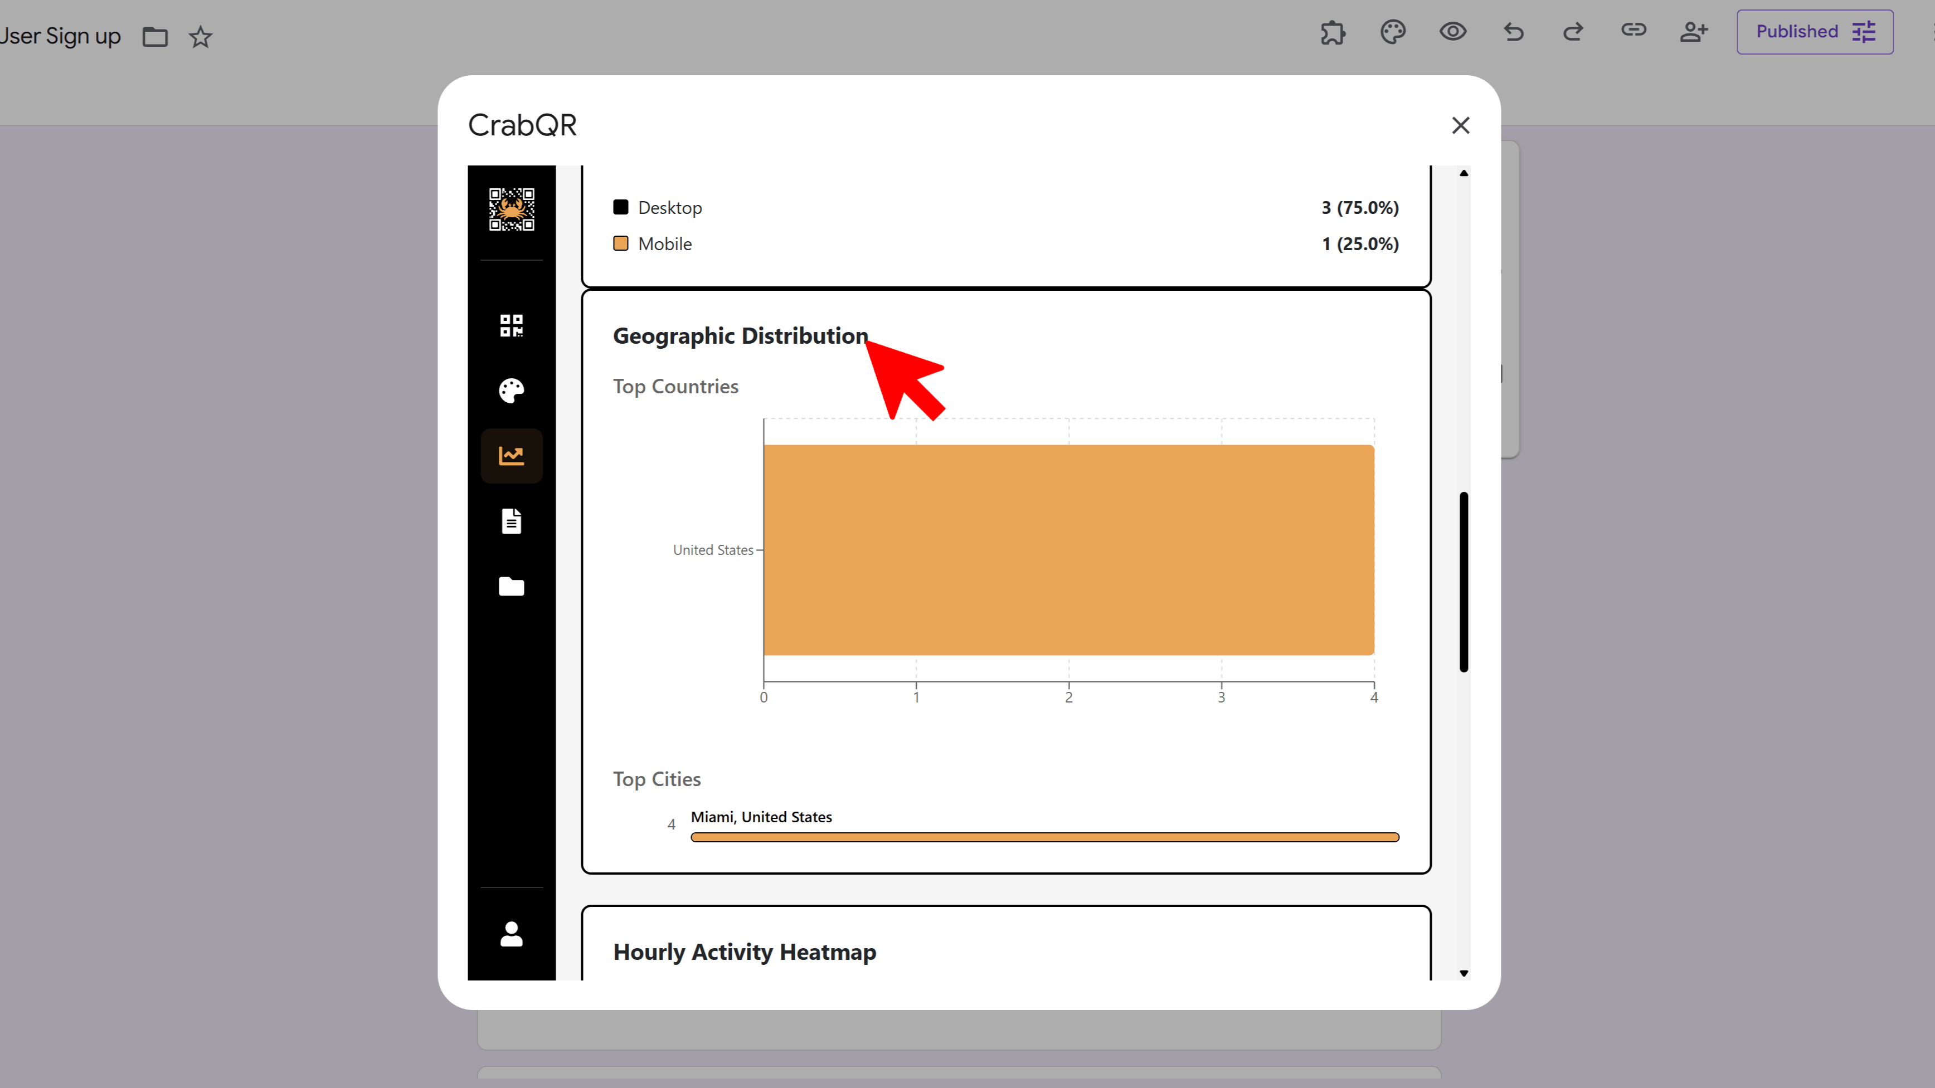Open the palette design icon in CrabQR sidebar
The image size is (1935, 1088).
click(x=512, y=391)
